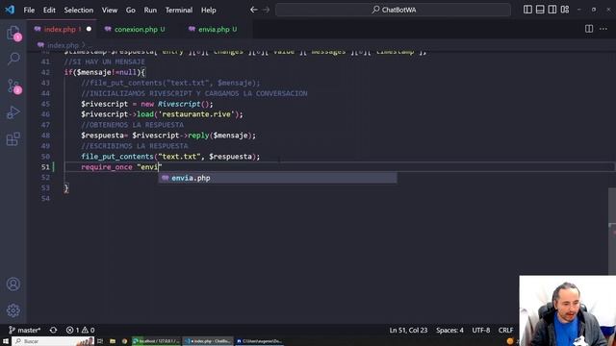Click the VS Code logo icon
The height and width of the screenshot is (346, 616).
10,10
